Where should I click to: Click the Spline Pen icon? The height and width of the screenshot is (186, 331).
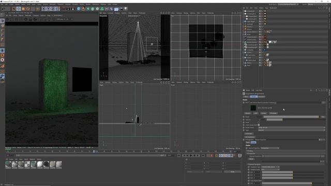click(x=83, y=9)
